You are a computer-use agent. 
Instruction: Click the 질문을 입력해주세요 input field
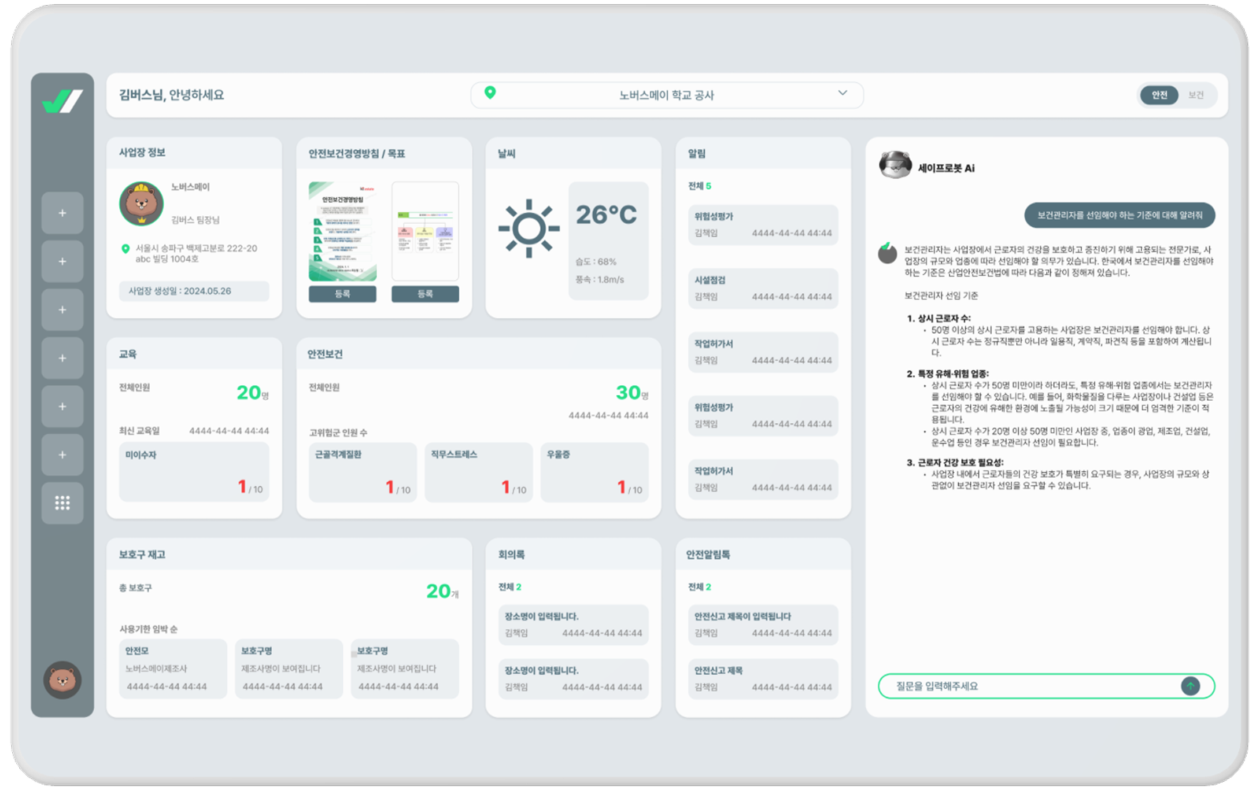[1028, 686]
